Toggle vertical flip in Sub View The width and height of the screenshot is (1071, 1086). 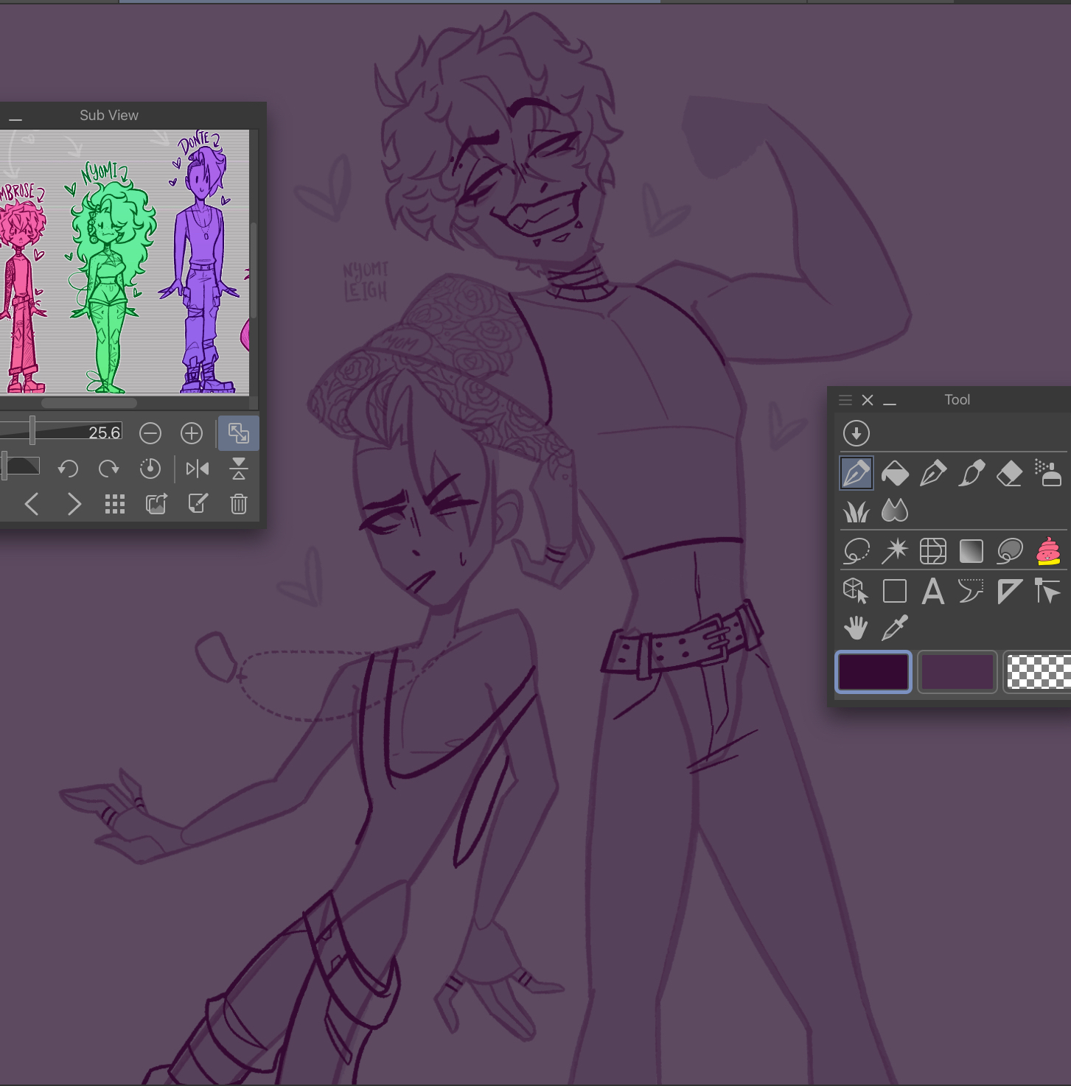point(238,469)
